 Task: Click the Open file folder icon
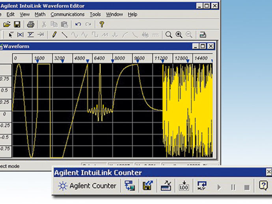click(7, 24)
